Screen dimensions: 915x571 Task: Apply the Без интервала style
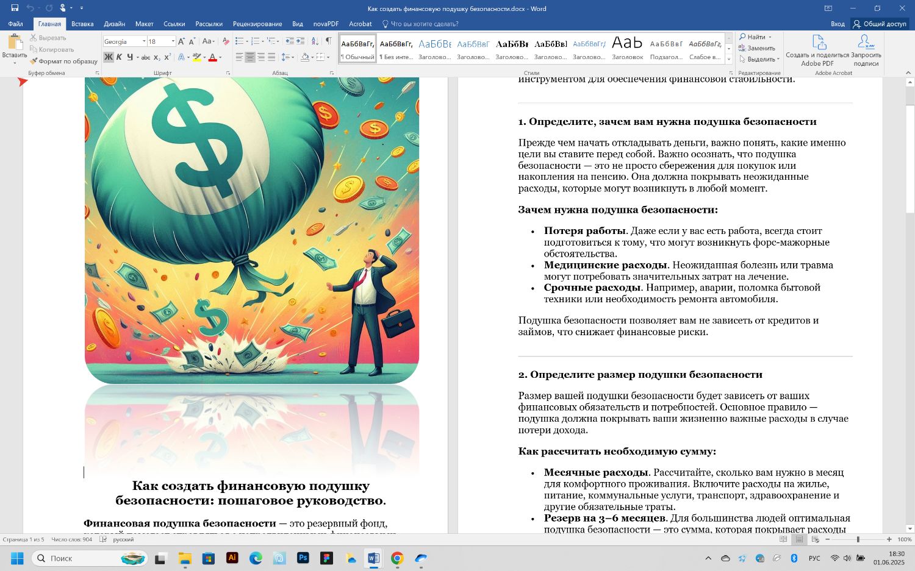(396, 49)
